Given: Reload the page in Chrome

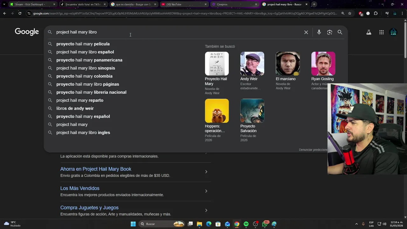Looking at the screenshot, I should click(x=20, y=13).
